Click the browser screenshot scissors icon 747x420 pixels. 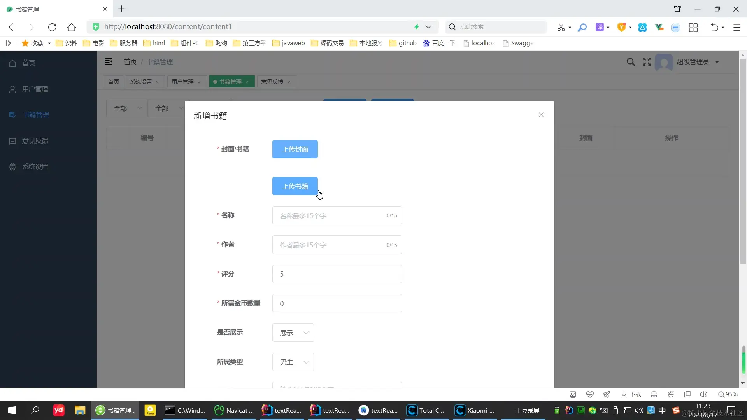(x=561, y=27)
